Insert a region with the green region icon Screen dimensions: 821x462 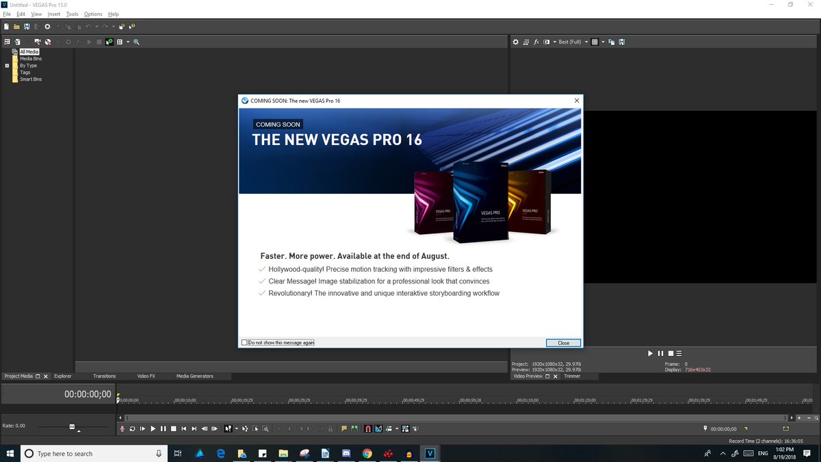tap(354, 428)
